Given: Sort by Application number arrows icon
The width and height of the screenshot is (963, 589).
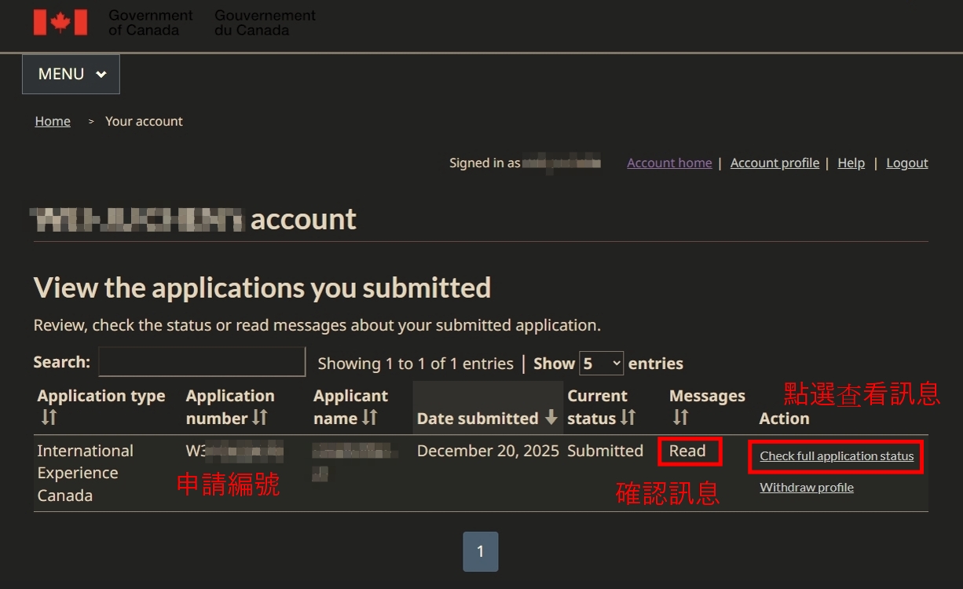Looking at the screenshot, I should tap(260, 418).
